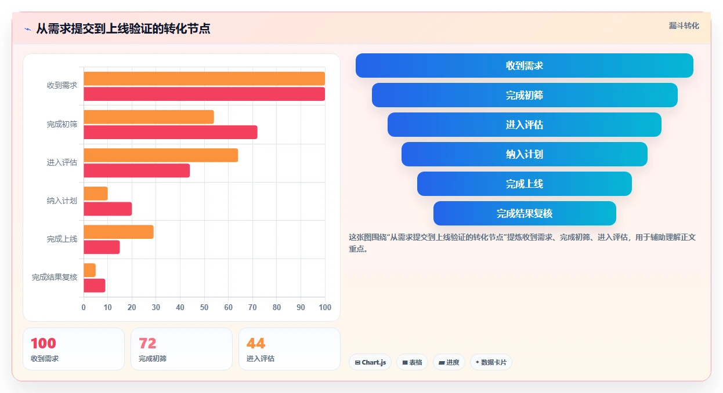Click the 表格 tag chip
The image size is (723, 393).
pos(412,362)
